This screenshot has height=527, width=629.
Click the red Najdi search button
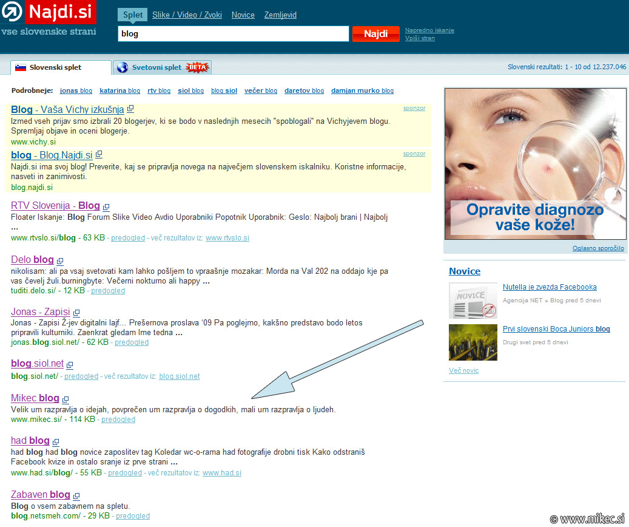click(376, 34)
